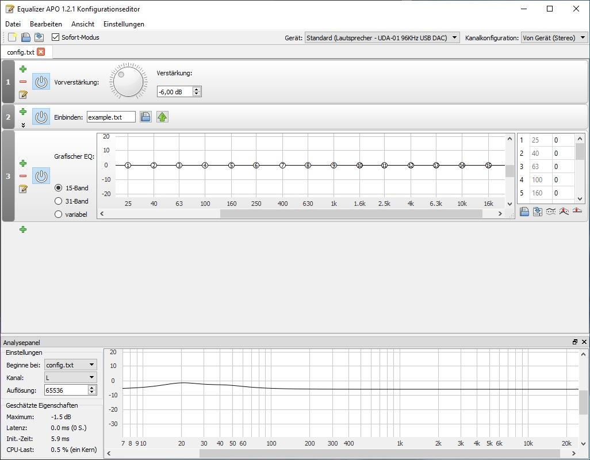
Task: Click EQ band point 15 at 16k
Action: 488,165
